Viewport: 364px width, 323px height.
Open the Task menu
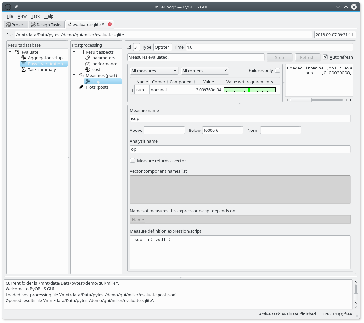35,16
